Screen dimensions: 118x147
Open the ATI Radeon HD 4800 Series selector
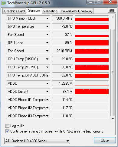37,141
